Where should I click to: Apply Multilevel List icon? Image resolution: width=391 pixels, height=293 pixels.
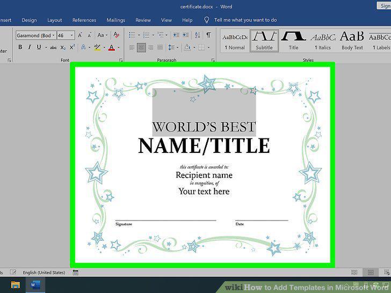[x=161, y=35]
